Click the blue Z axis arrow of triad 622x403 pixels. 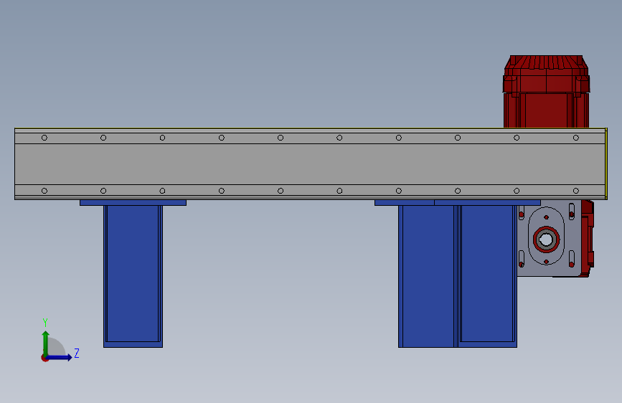tap(59, 357)
